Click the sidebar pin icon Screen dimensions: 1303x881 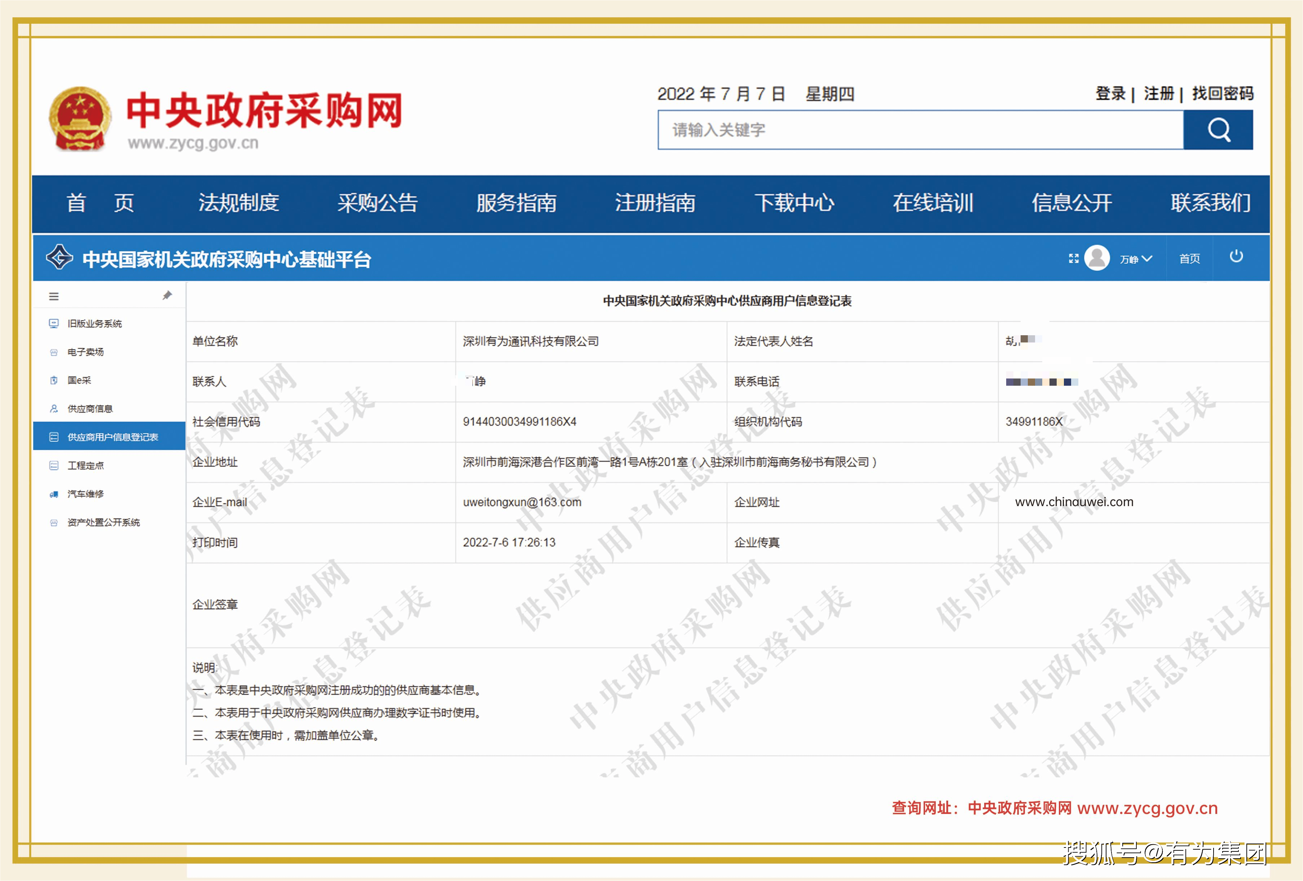click(167, 295)
